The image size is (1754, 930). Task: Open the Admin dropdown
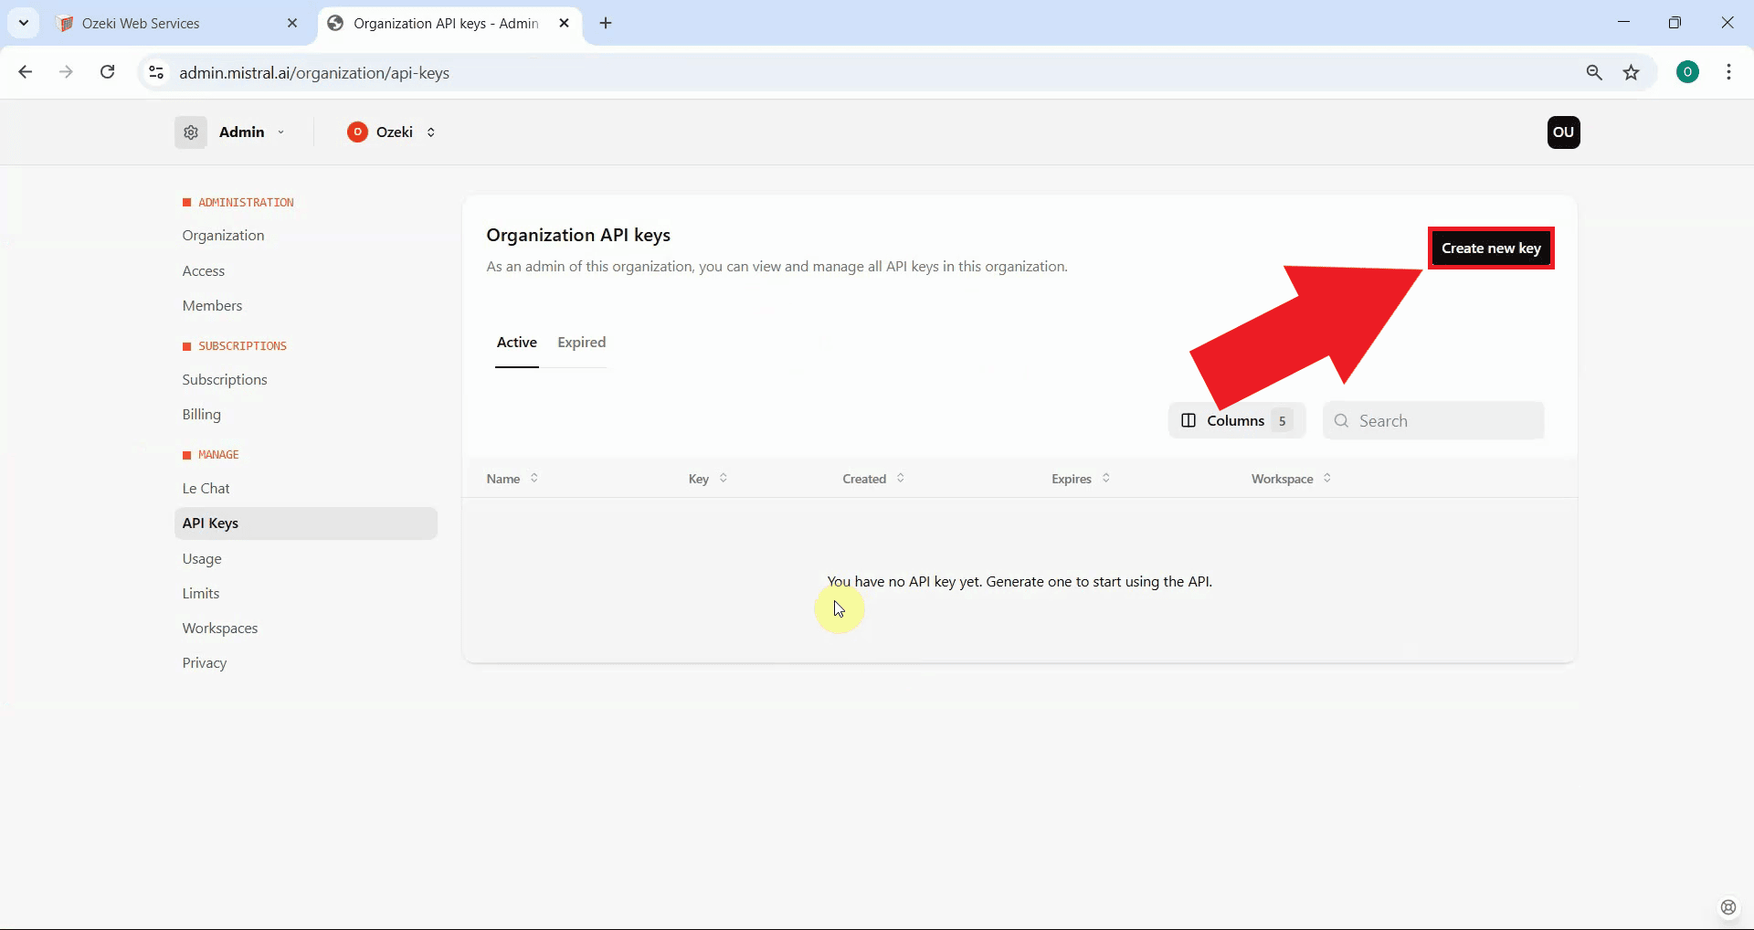[281, 132]
